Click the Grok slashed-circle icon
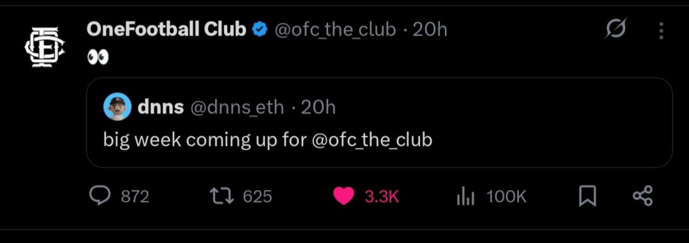Viewport: 689px width, 243px height. (615, 28)
